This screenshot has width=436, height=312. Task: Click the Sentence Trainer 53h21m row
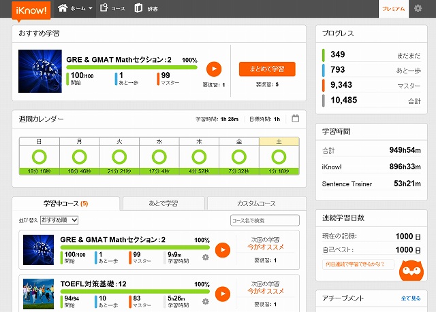371,184
